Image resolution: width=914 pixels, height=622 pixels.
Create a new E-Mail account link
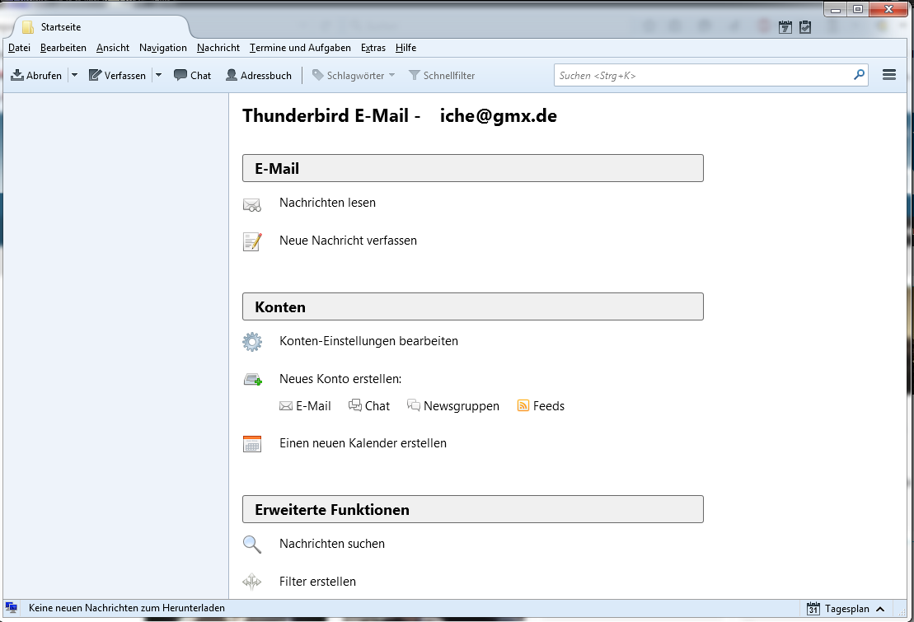click(306, 405)
